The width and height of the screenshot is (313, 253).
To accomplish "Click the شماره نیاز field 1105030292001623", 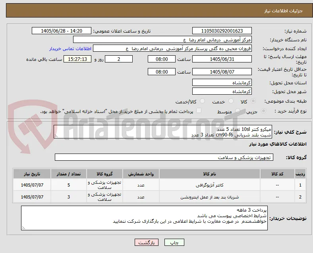I will pos(222,31).
